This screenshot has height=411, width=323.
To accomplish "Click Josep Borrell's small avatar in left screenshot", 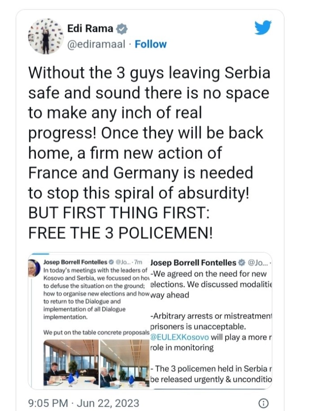I will 34,268.
